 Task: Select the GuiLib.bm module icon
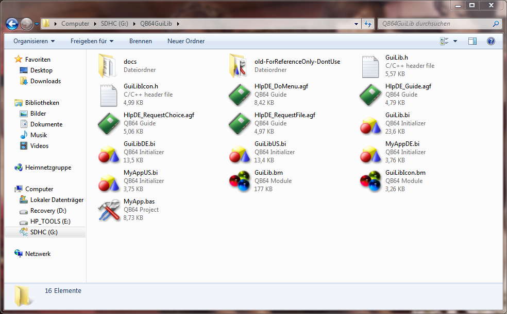pos(240,181)
